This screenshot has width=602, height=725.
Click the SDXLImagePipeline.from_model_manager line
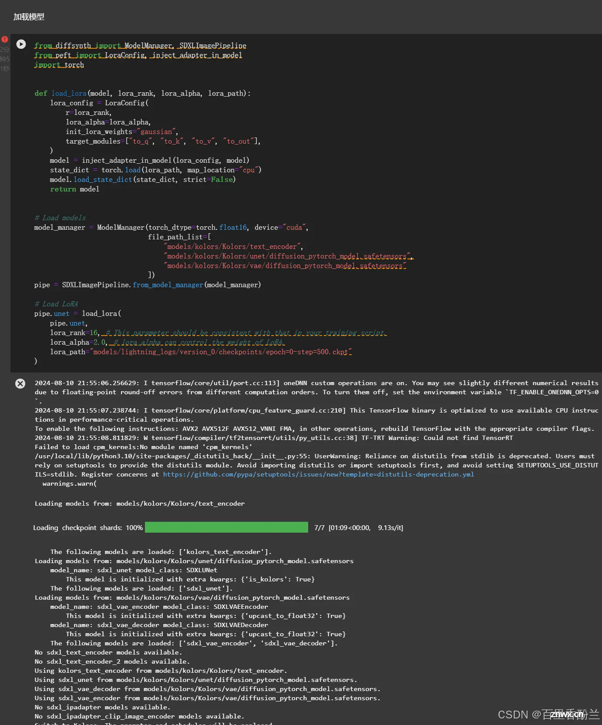point(148,285)
